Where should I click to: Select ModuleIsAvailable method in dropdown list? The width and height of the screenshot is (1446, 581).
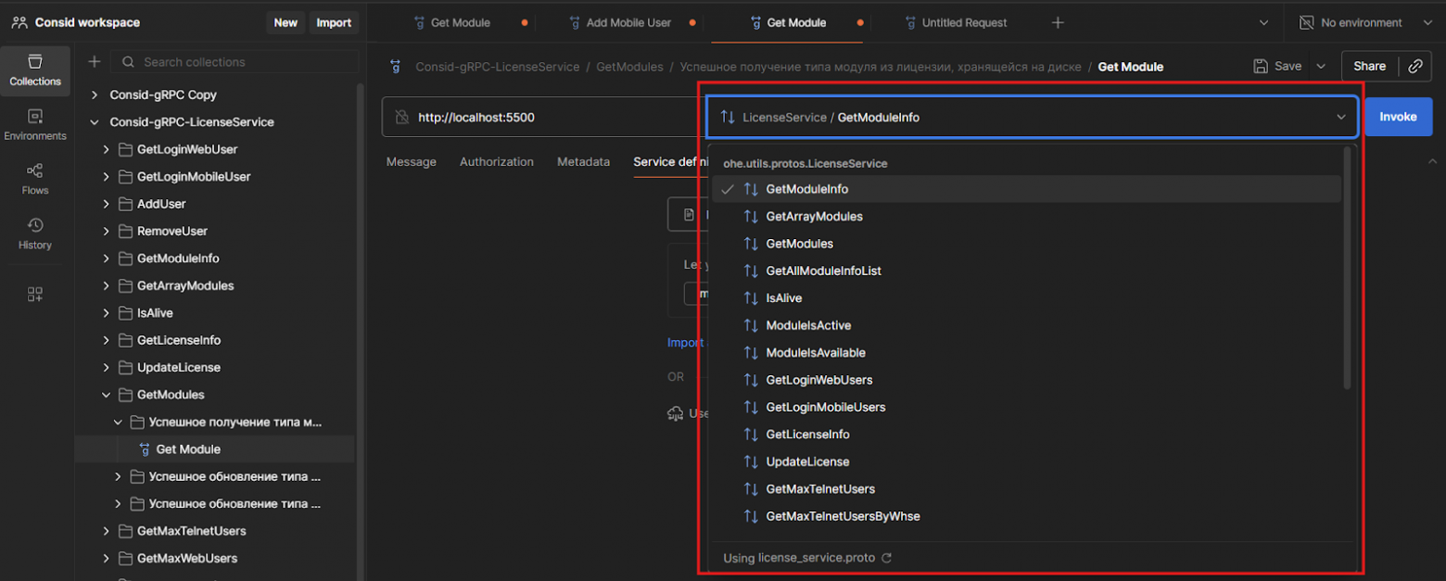(x=1026, y=353)
